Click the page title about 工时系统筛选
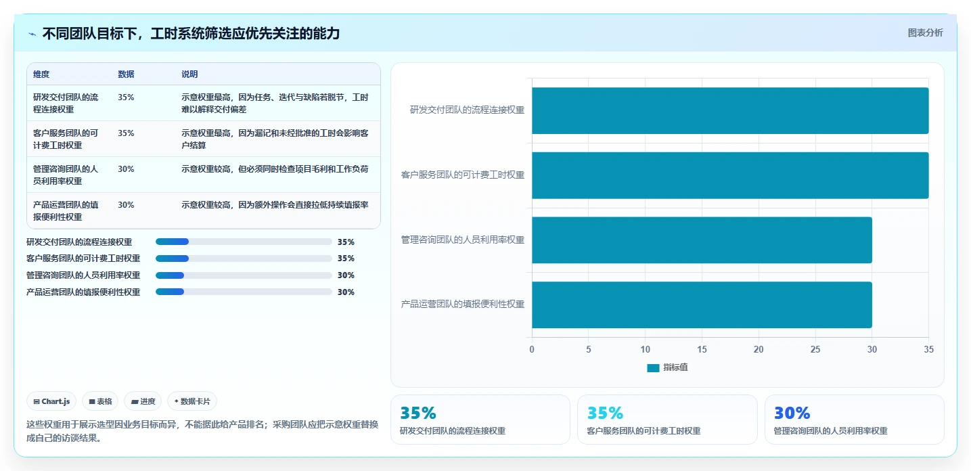Screen dimensions: 971x471 pyautogui.click(x=191, y=33)
